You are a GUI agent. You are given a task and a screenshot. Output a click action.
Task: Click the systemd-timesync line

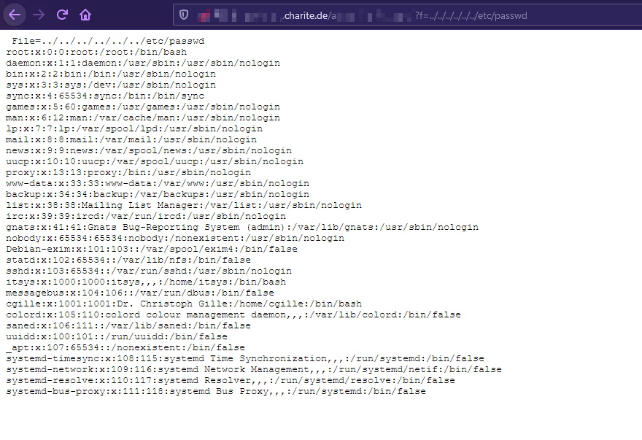[245, 358]
